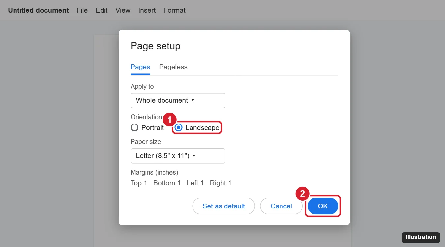Open the Paper size Letter dropdown
Viewport: 445px width, 247px height.
tap(178, 156)
